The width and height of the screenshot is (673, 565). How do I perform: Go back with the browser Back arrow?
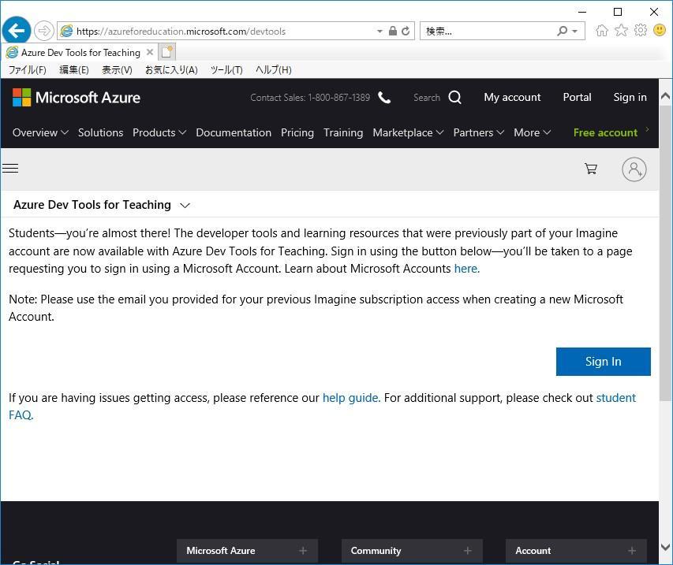coord(17,31)
